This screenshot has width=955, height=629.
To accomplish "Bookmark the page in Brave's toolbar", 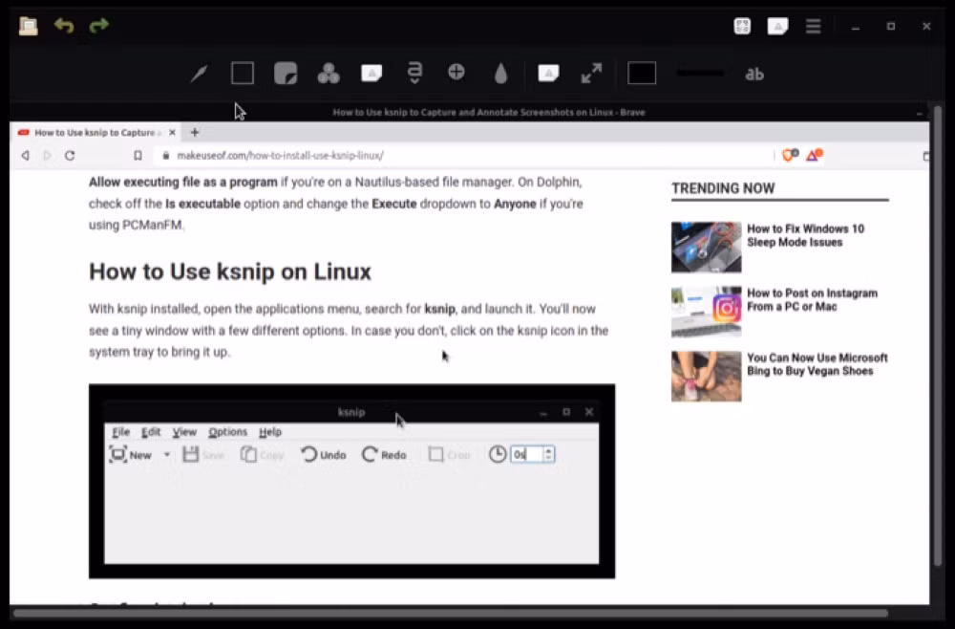I will pyautogui.click(x=138, y=156).
